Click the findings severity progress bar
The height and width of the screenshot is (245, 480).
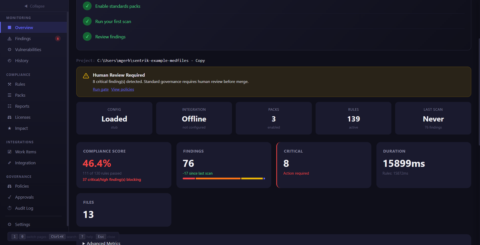pos(223,178)
